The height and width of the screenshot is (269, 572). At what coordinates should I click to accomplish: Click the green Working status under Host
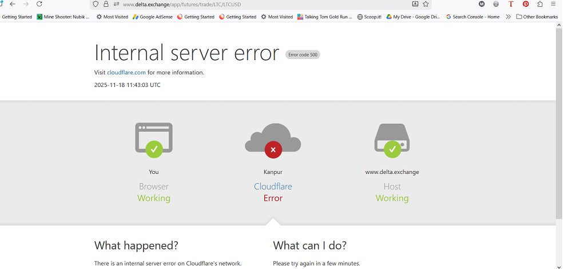392,198
